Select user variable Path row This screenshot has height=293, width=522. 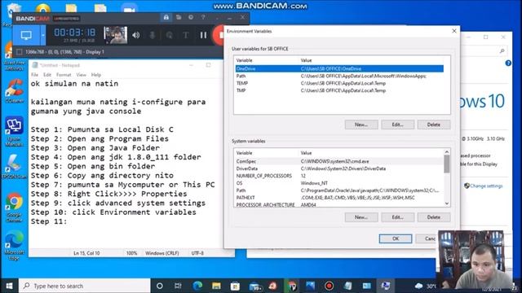pyautogui.click(x=339, y=76)
